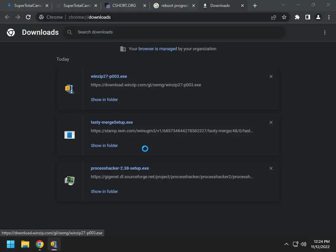Open processhacker-2.38-setup.exe file link

pyautogui.click(x=119, y=168)
